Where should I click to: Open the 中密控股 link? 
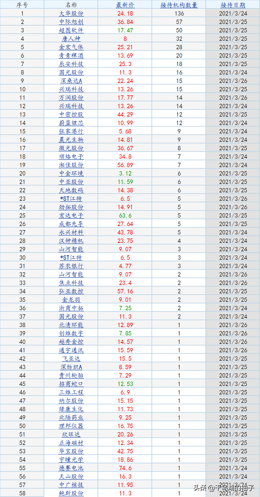point(71,114)
